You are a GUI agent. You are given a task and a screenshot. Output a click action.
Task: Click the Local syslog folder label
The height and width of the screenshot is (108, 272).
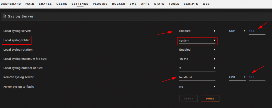click(x=17, y=40)
